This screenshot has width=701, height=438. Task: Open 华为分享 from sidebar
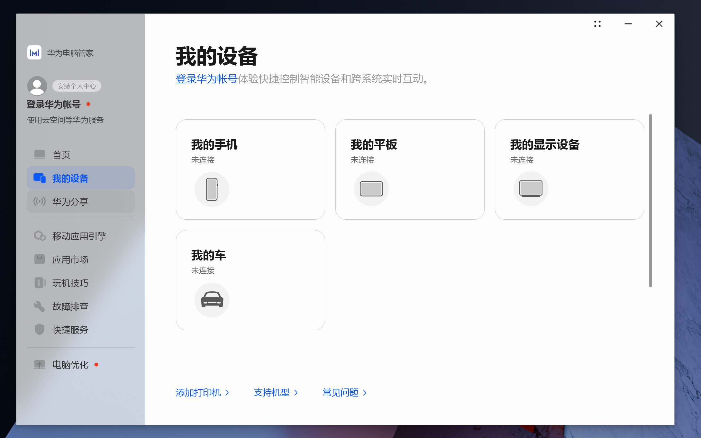click(x=81, y=201)
